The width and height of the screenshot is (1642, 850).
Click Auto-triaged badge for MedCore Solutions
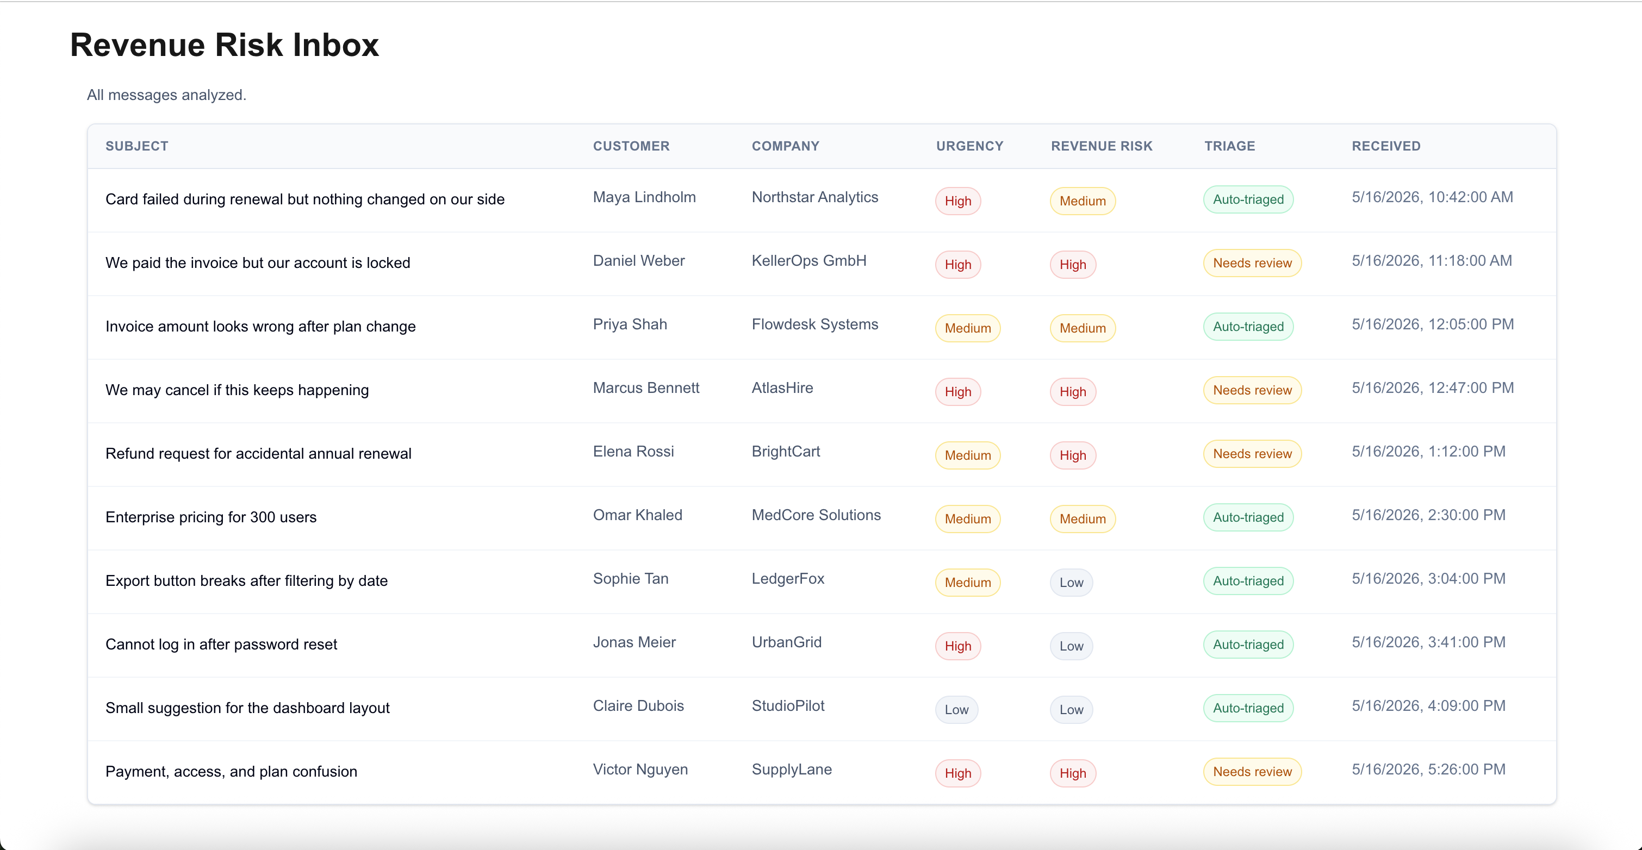coord(1248,517)
